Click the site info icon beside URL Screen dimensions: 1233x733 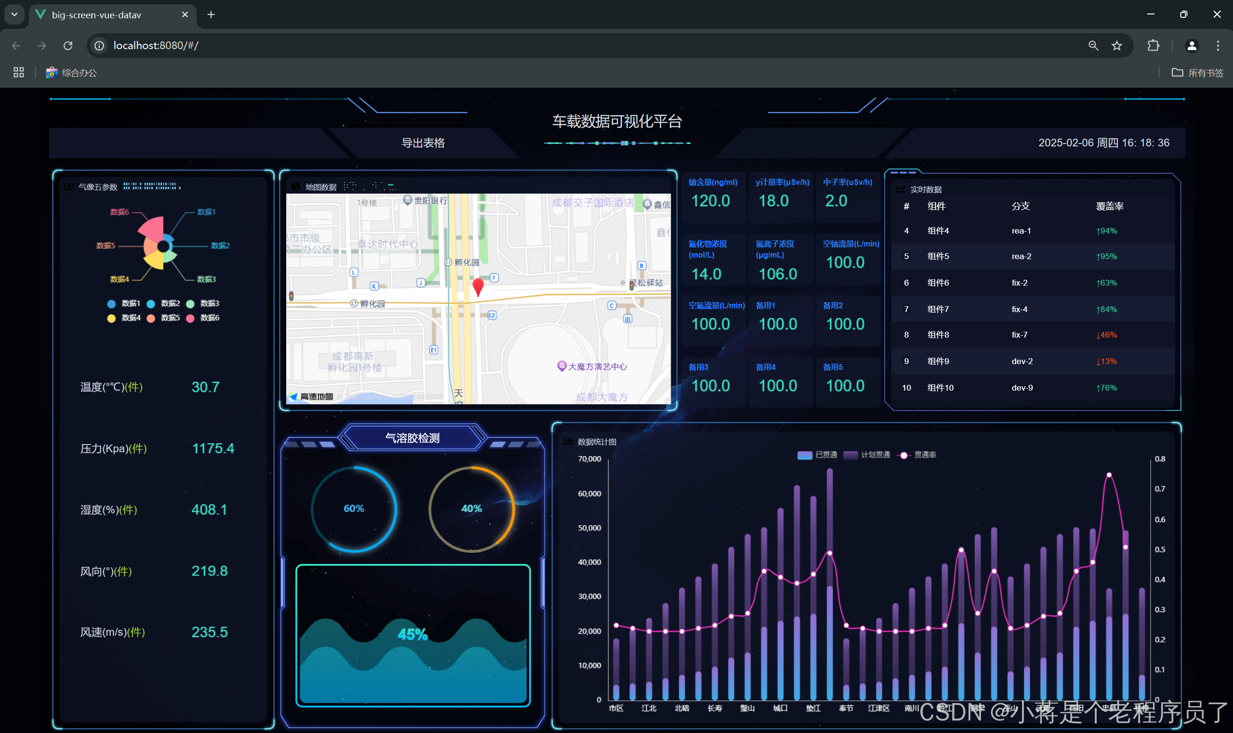click(99, 45)
